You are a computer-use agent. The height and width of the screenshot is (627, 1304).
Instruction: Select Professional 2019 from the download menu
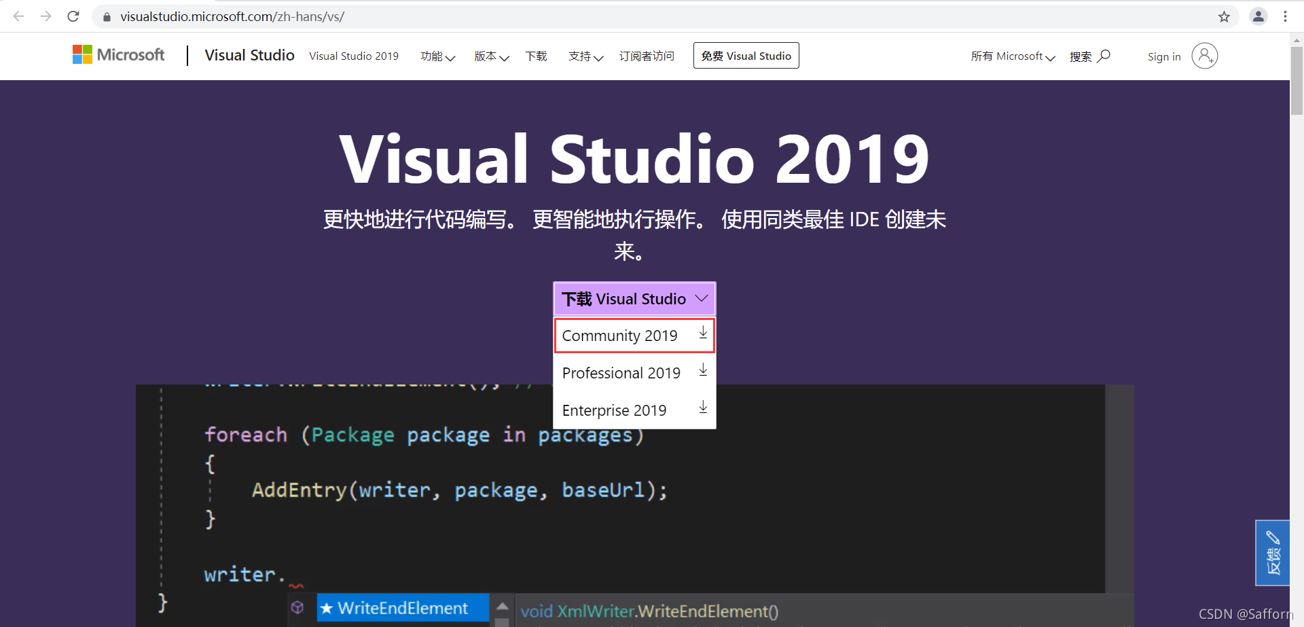[x=634, y=373]
